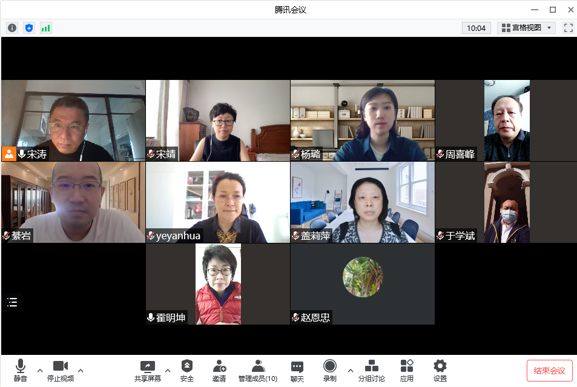577x387 pixels.
Task: Click the End Meeting (结束会议) button
Action: click(x=549, y=371)
